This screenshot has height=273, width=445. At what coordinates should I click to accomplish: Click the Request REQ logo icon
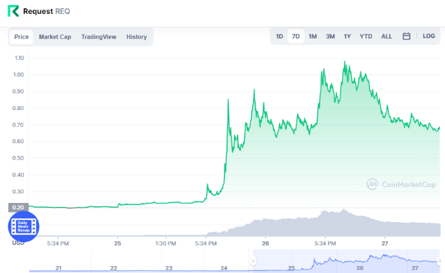pos(13,11)
